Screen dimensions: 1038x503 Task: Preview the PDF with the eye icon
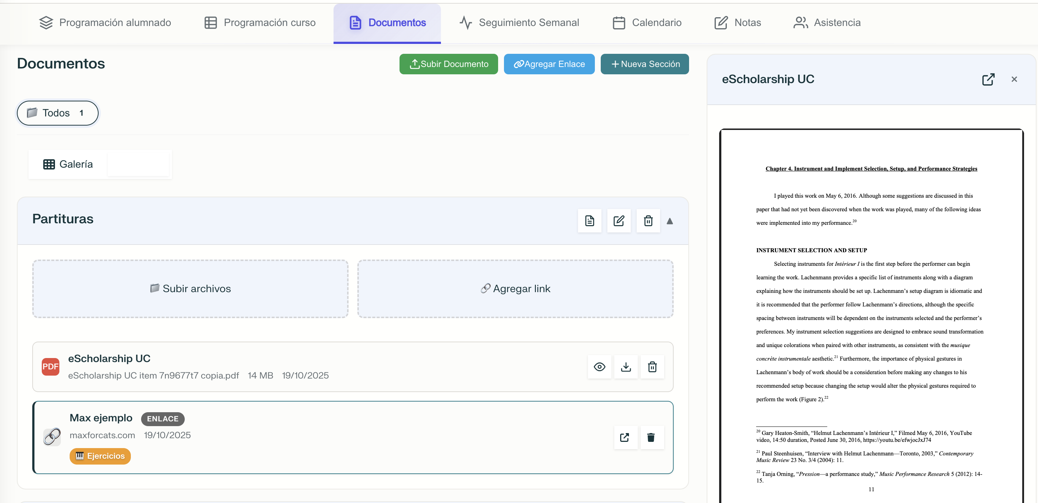599,366
